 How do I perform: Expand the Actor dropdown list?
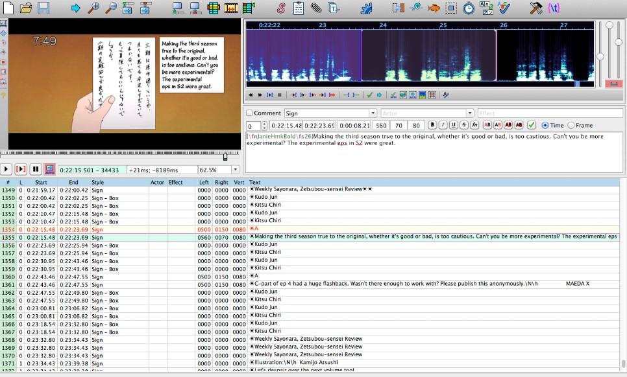coord(471,113)
